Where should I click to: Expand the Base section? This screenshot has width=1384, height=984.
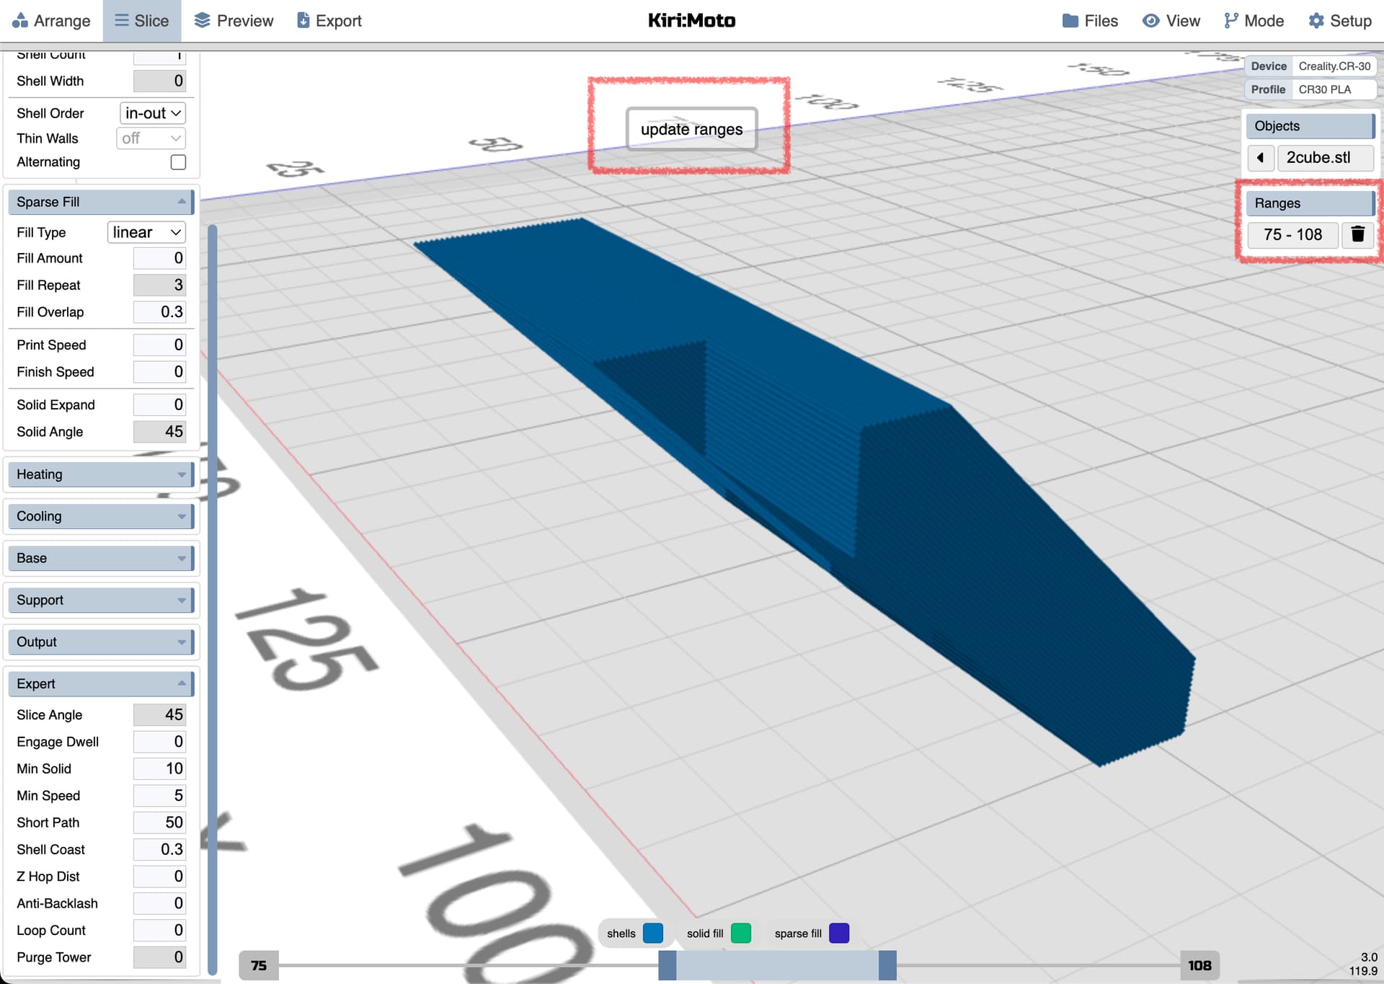tap(101, 558)
